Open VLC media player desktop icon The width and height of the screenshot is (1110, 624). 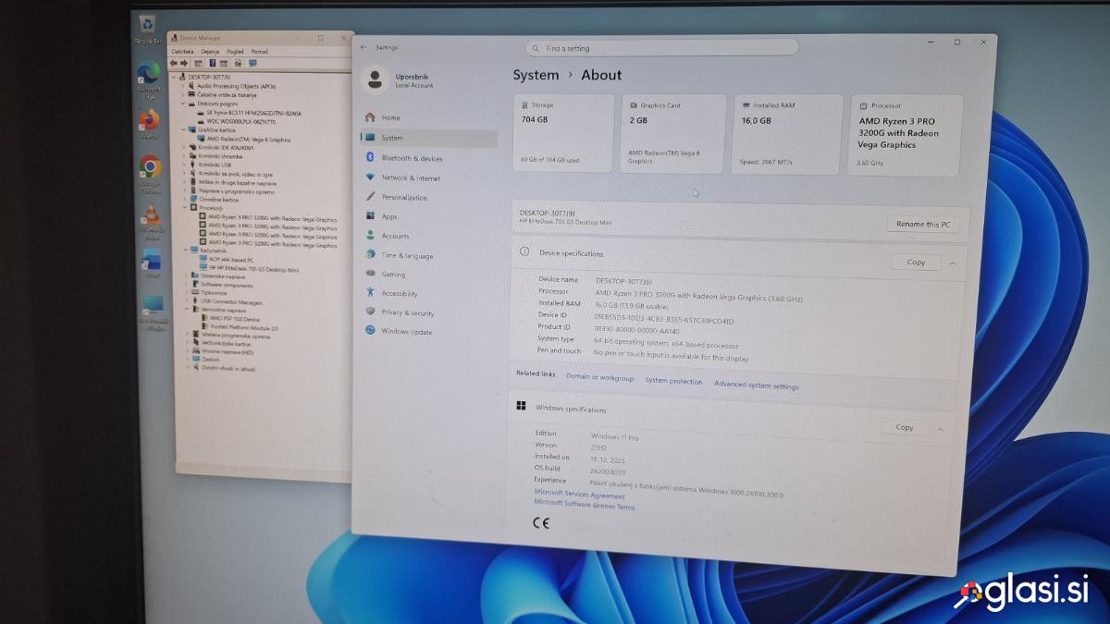[x=150, y=215]
